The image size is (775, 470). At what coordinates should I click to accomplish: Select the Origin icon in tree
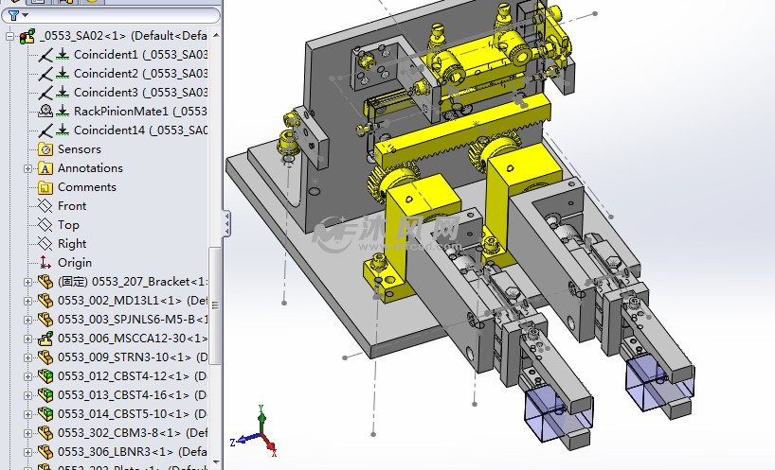[x=45, y=263]
